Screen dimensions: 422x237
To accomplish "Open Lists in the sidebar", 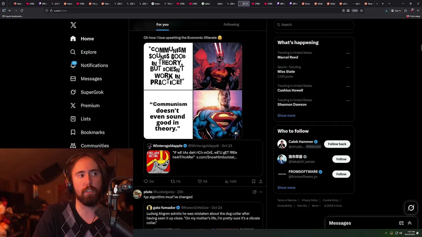I will [x=80, y=119].
